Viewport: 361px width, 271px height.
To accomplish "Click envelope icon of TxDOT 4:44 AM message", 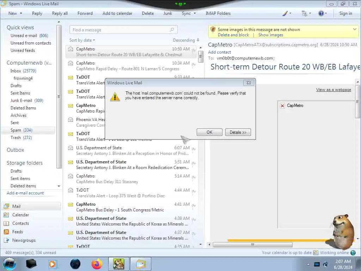I will (71, 190).
